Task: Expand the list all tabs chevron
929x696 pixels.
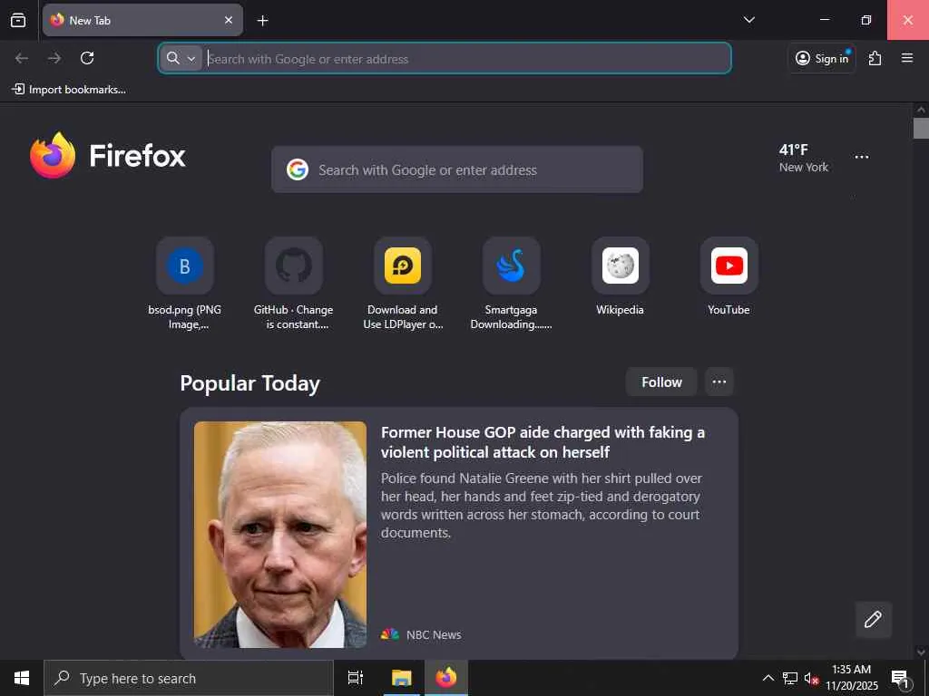Action: (x=748, y=20)
